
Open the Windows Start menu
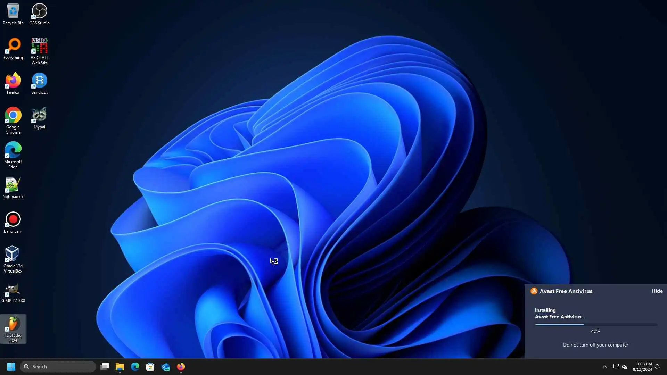(11, 367)
